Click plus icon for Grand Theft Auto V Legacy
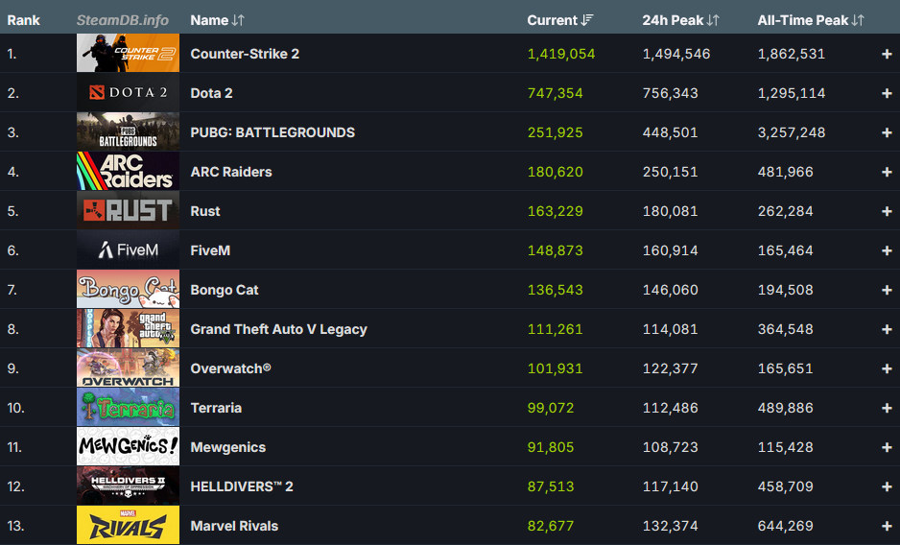 pos(887,329)
